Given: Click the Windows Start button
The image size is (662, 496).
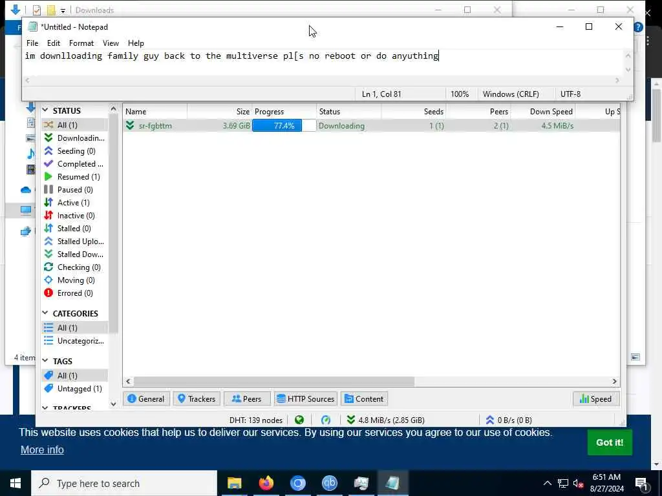Looking at the screenshot, I should click(16, 483).
